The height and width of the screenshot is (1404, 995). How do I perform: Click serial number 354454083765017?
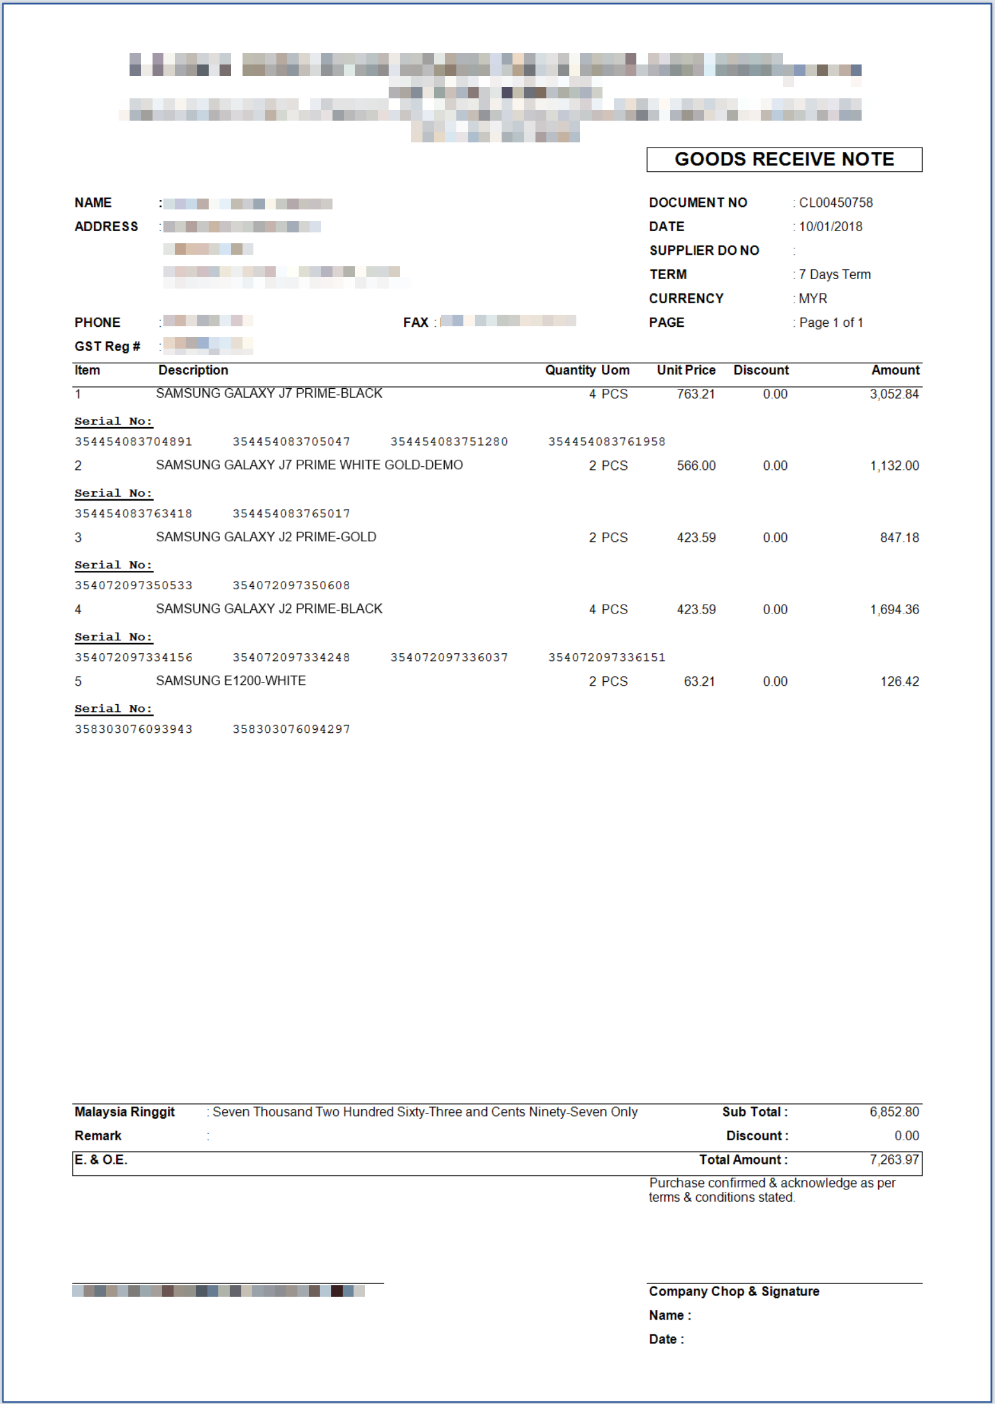pyautogui.click(x=291, y=513)
